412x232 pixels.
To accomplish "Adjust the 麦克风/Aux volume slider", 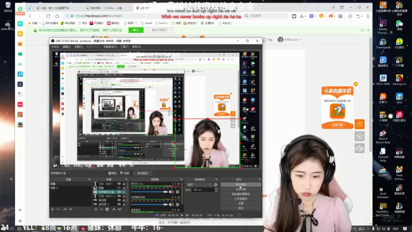I will tap(149, 192).
